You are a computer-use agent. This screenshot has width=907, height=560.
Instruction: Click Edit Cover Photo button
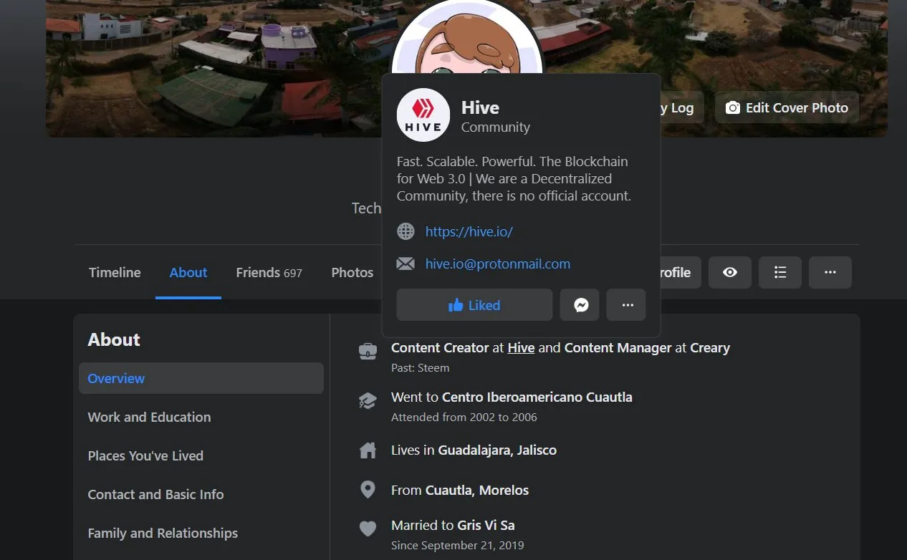787,107
